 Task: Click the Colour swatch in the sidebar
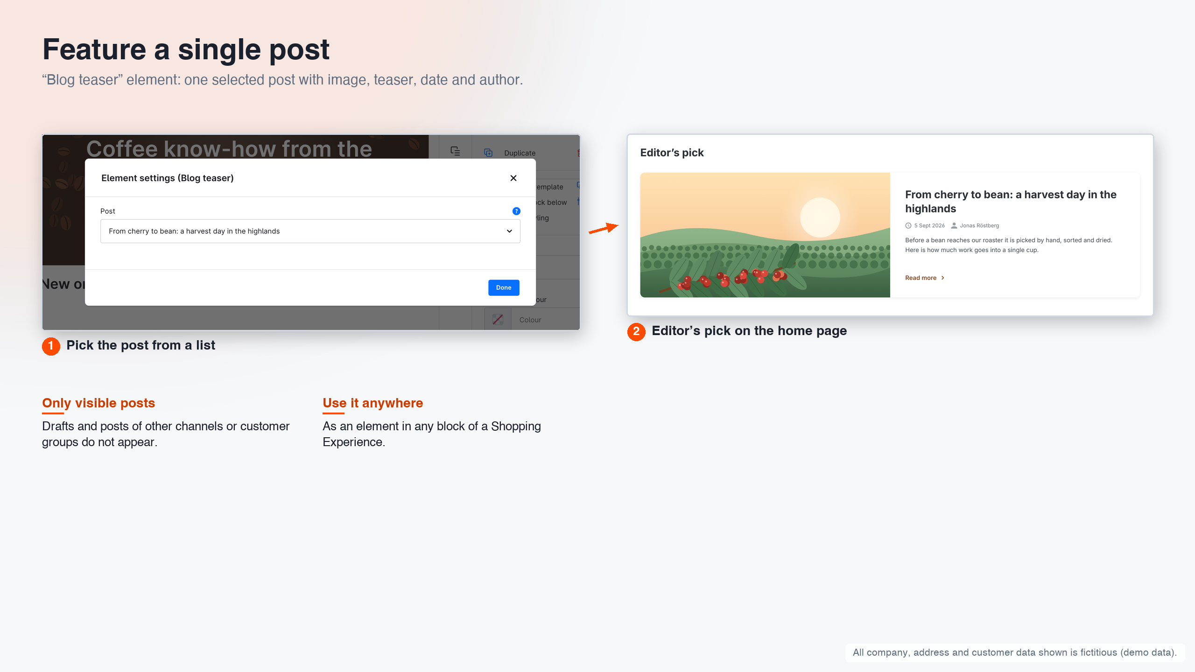click(498, 319)
